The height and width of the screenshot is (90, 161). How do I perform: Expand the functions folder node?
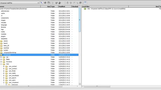click(x=1, y=62)
